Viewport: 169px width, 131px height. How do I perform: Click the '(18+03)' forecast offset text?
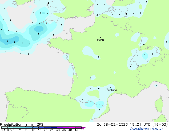[x=160, y=125]
